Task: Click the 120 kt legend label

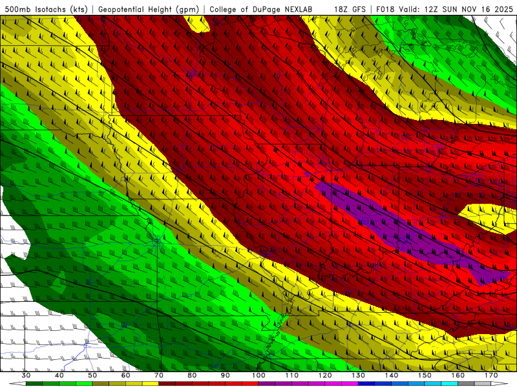Action: [x=325, y=375]
